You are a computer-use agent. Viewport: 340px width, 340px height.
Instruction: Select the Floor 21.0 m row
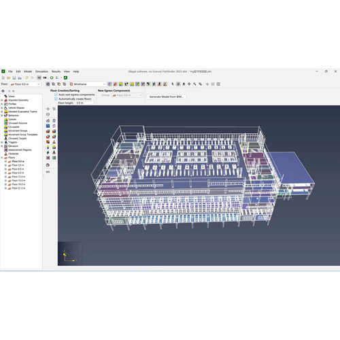(18, 188)
